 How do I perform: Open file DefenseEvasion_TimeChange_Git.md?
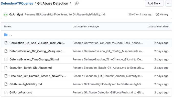point(34,59)
